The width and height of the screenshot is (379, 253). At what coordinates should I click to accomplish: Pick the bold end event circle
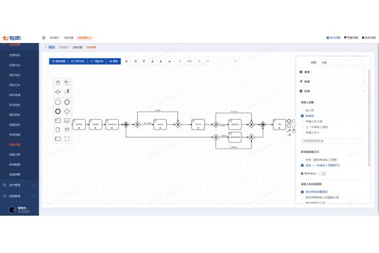point(58,111)
